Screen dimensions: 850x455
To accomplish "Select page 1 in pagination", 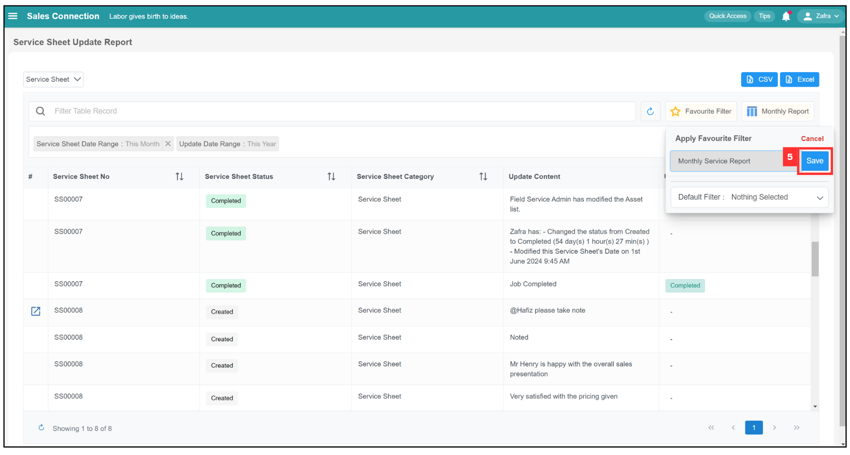I will tap(753, 428).
